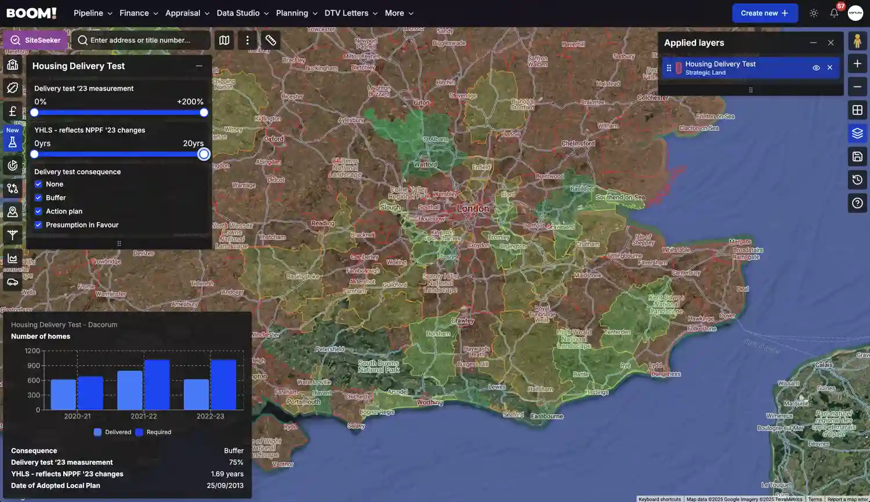This screenshot has width=870, height=502.
Task: Click the +200% measurement slider handle
Action: 204,113
